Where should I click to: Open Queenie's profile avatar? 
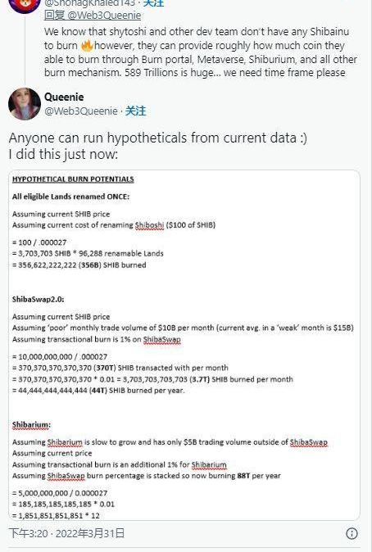(x=25, y=104)
